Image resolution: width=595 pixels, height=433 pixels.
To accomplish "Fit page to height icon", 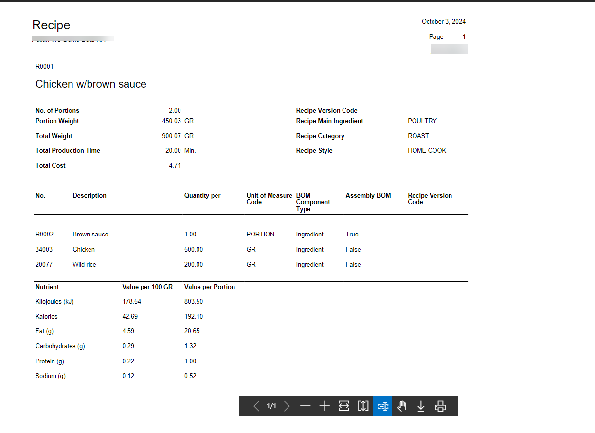I will pos(363,406).
